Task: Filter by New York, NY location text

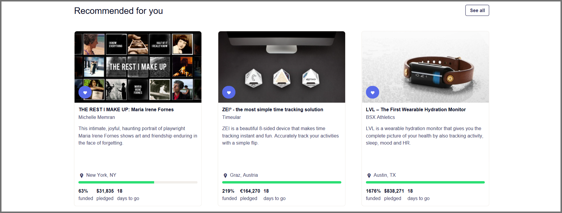Action: pyautogui.click(x=101, y=175)
